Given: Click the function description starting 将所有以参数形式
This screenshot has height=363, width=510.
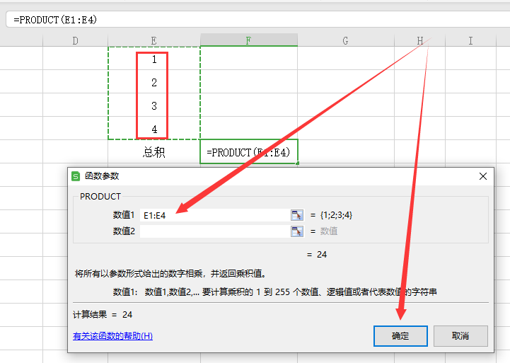Looking at the screenshot, I should pyautogui.click(x=170, y=274).
